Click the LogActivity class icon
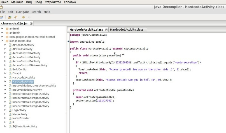Viewport: 226px width, 133px height. (10, 110)
